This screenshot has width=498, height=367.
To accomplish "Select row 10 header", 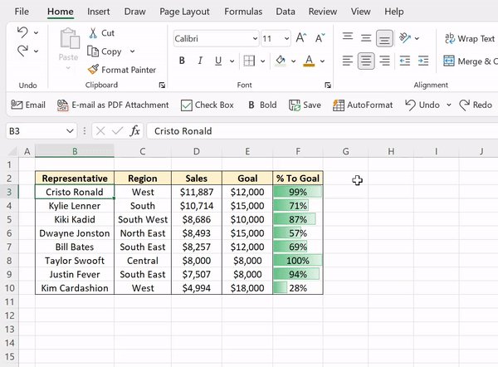I will 9,288.
